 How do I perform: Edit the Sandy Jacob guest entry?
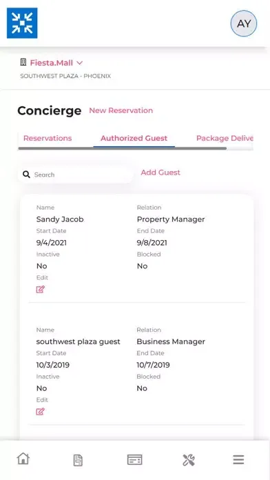(41, 289)
